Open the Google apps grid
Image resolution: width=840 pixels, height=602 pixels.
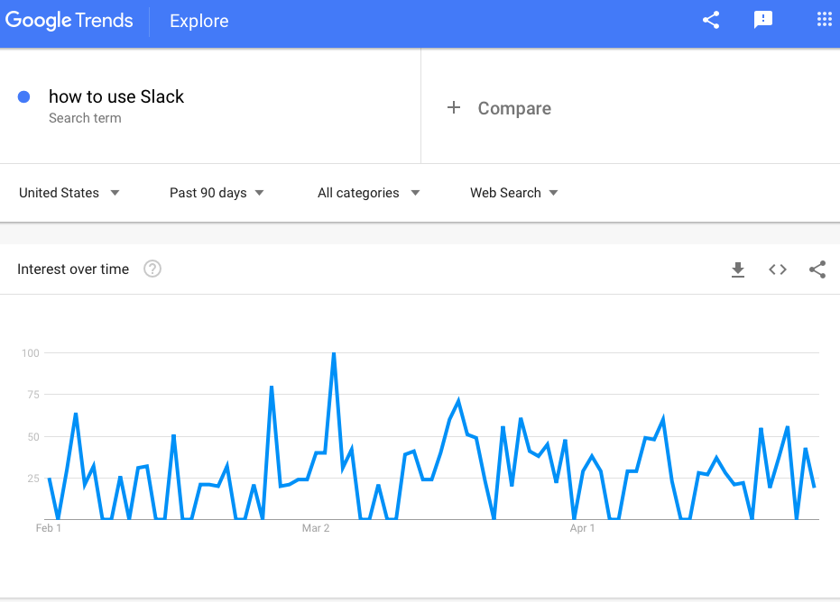click(x=824, y=20)
